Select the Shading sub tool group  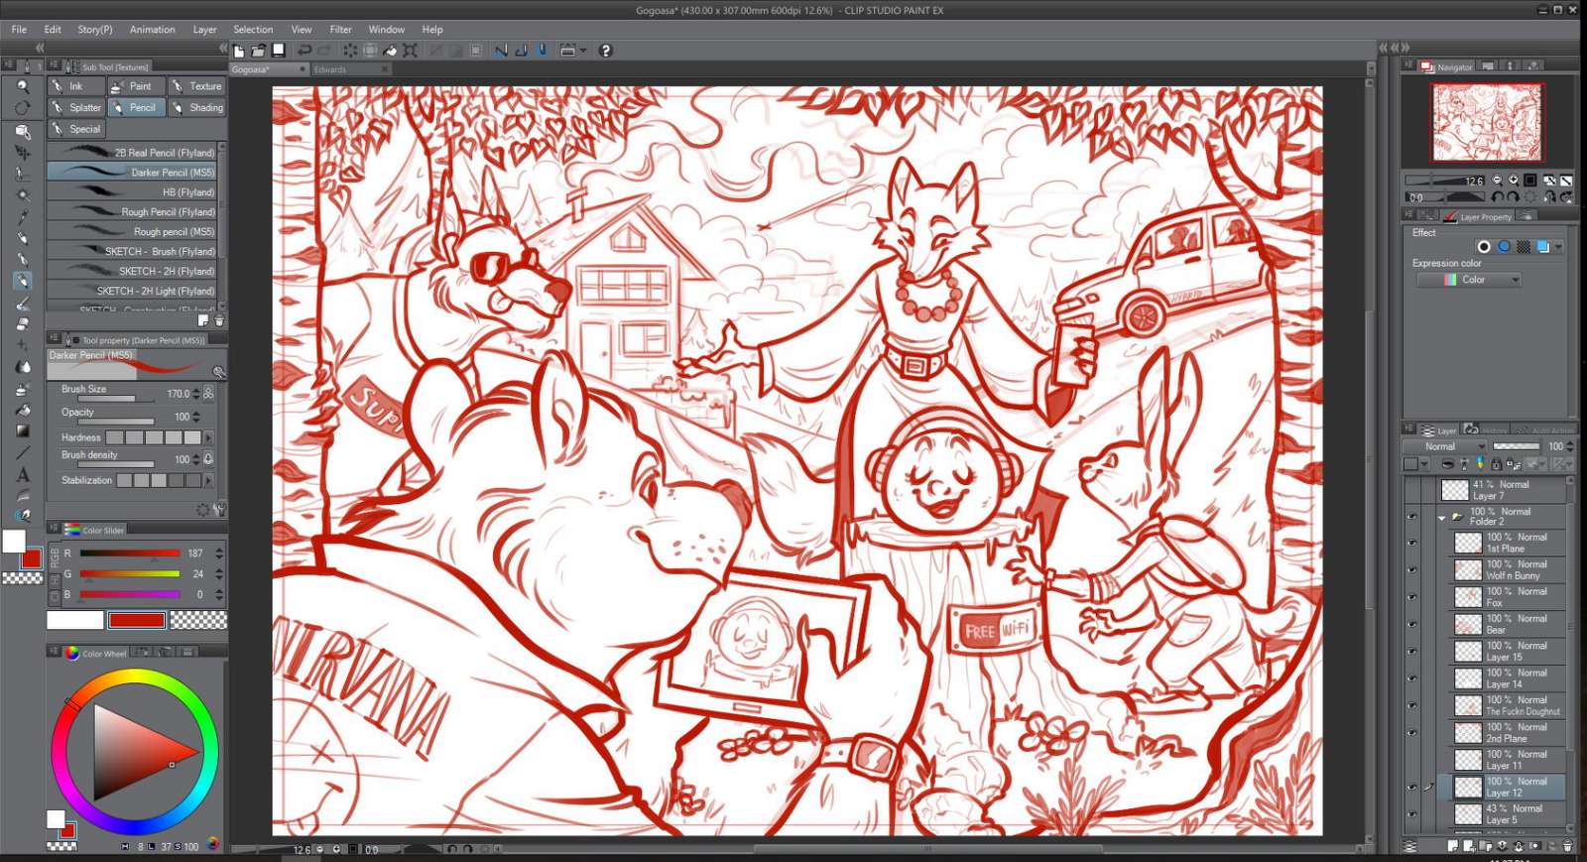(x=196, y=107)
